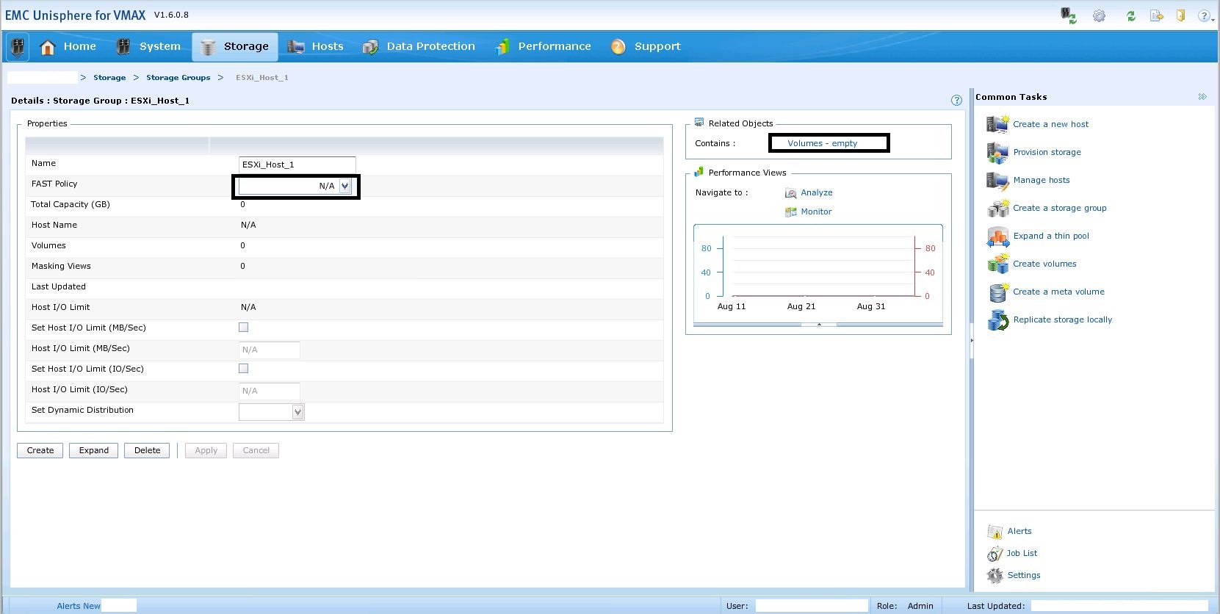Open the Hosts menu tab
Screen dimensions: 1220x614
tap(317, 46)
